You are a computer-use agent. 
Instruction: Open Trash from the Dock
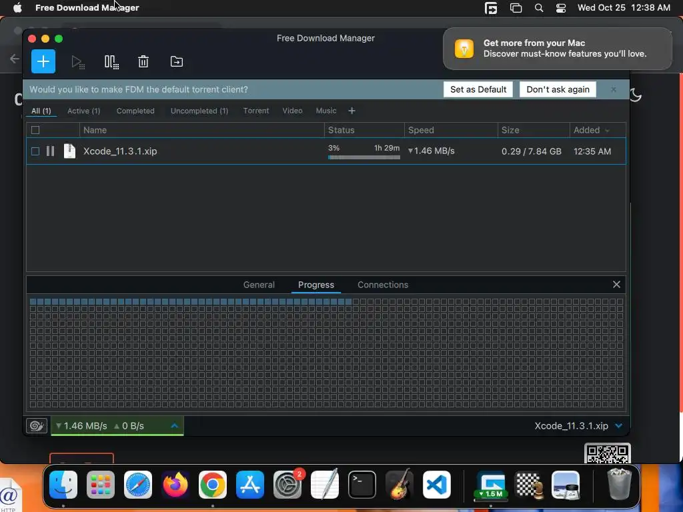(620, 484)
